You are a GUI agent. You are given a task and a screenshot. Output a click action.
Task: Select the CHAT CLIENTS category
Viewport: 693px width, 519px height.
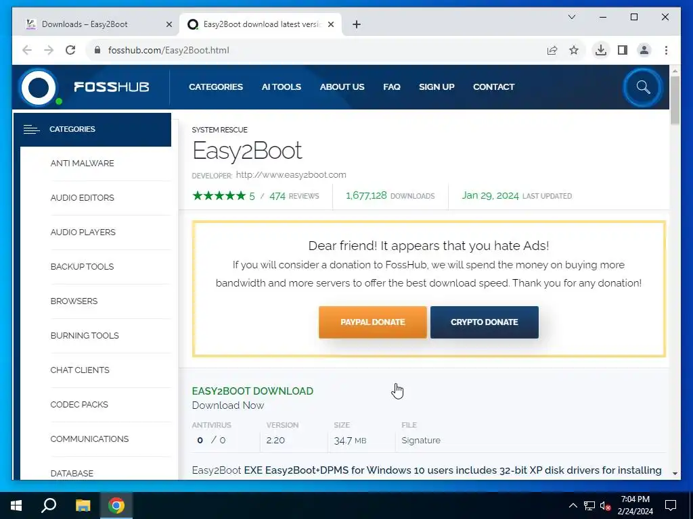tap(80, 370)
